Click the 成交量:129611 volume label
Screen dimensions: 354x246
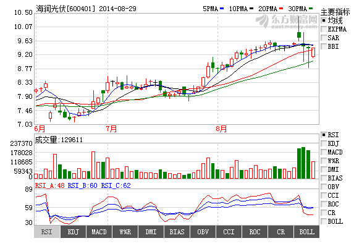(59, 140)
